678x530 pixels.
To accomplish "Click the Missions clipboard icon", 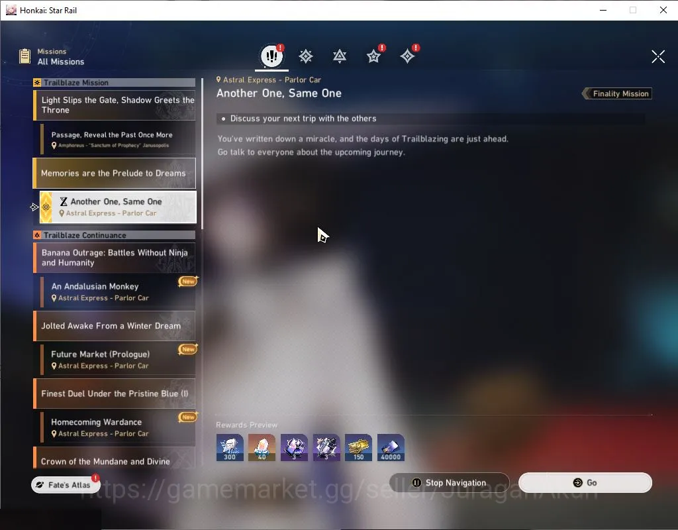I will [x=25, y=56].
